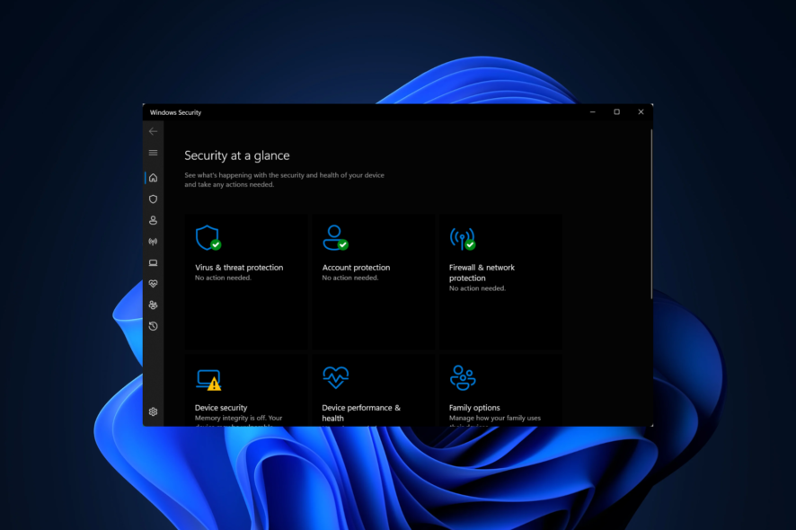Maximize the Windows Security window
796x530 pixels.
[x=616, y=112]
